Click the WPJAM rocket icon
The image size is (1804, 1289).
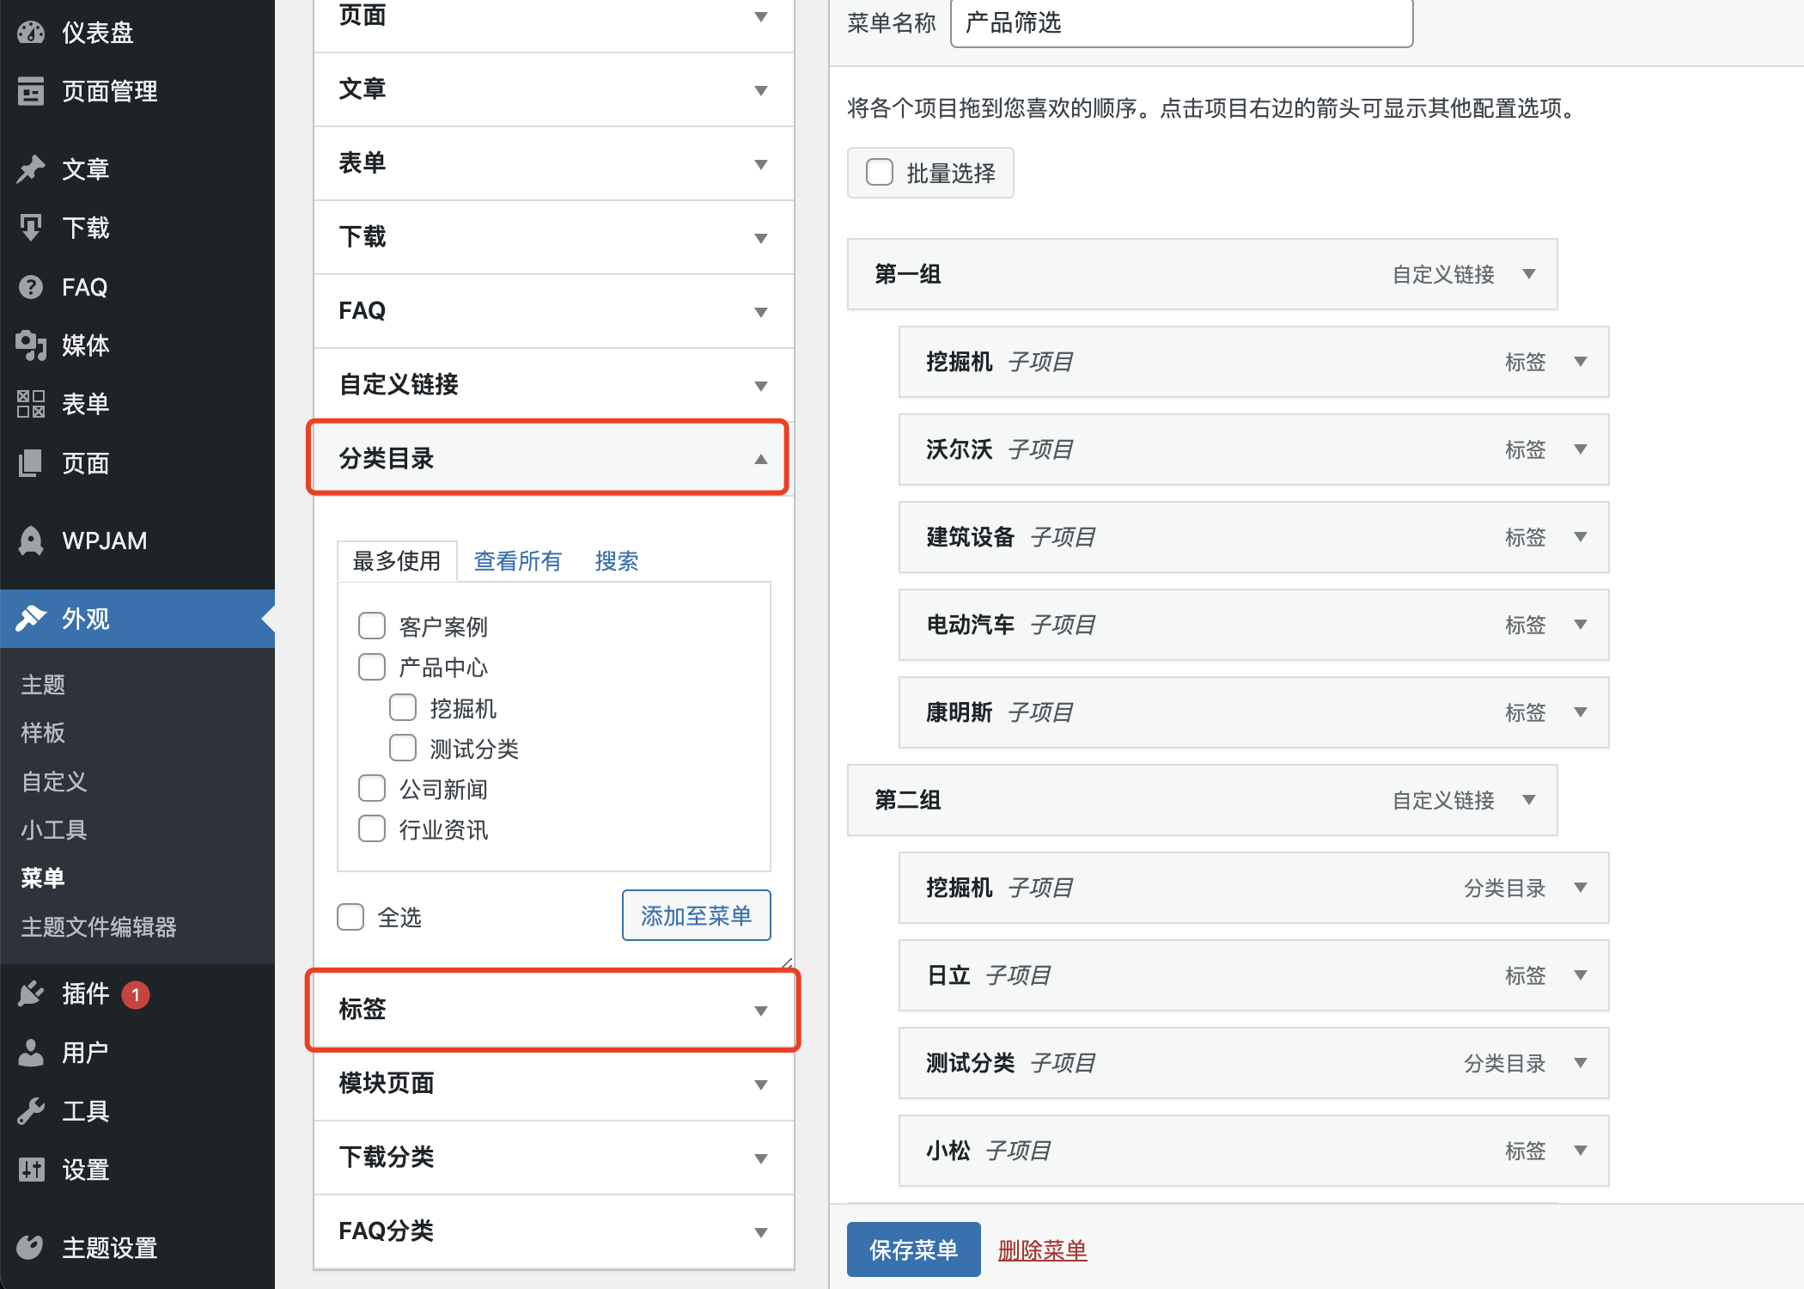point(31,541)
